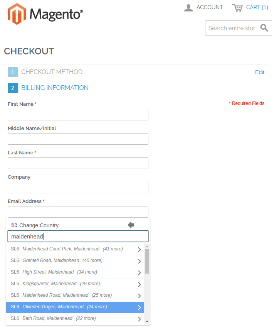Image resolution: width=274 pixels, height=328 pixels.
Task: Select Bath Road, Maidenhead suggestion
Action: pos(75,319)
